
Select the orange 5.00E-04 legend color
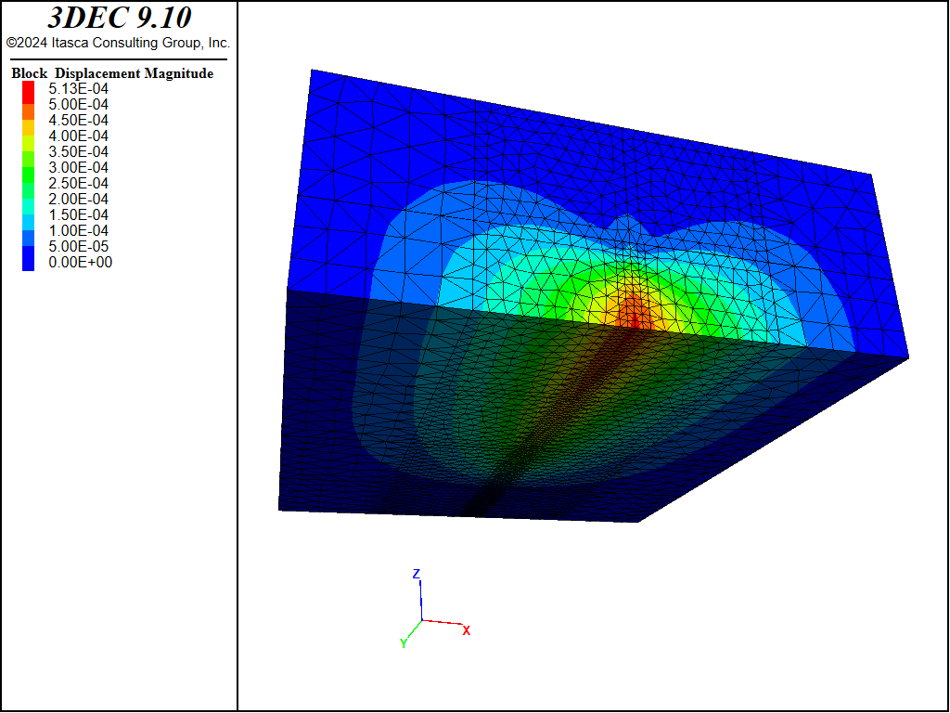[29, 104]
